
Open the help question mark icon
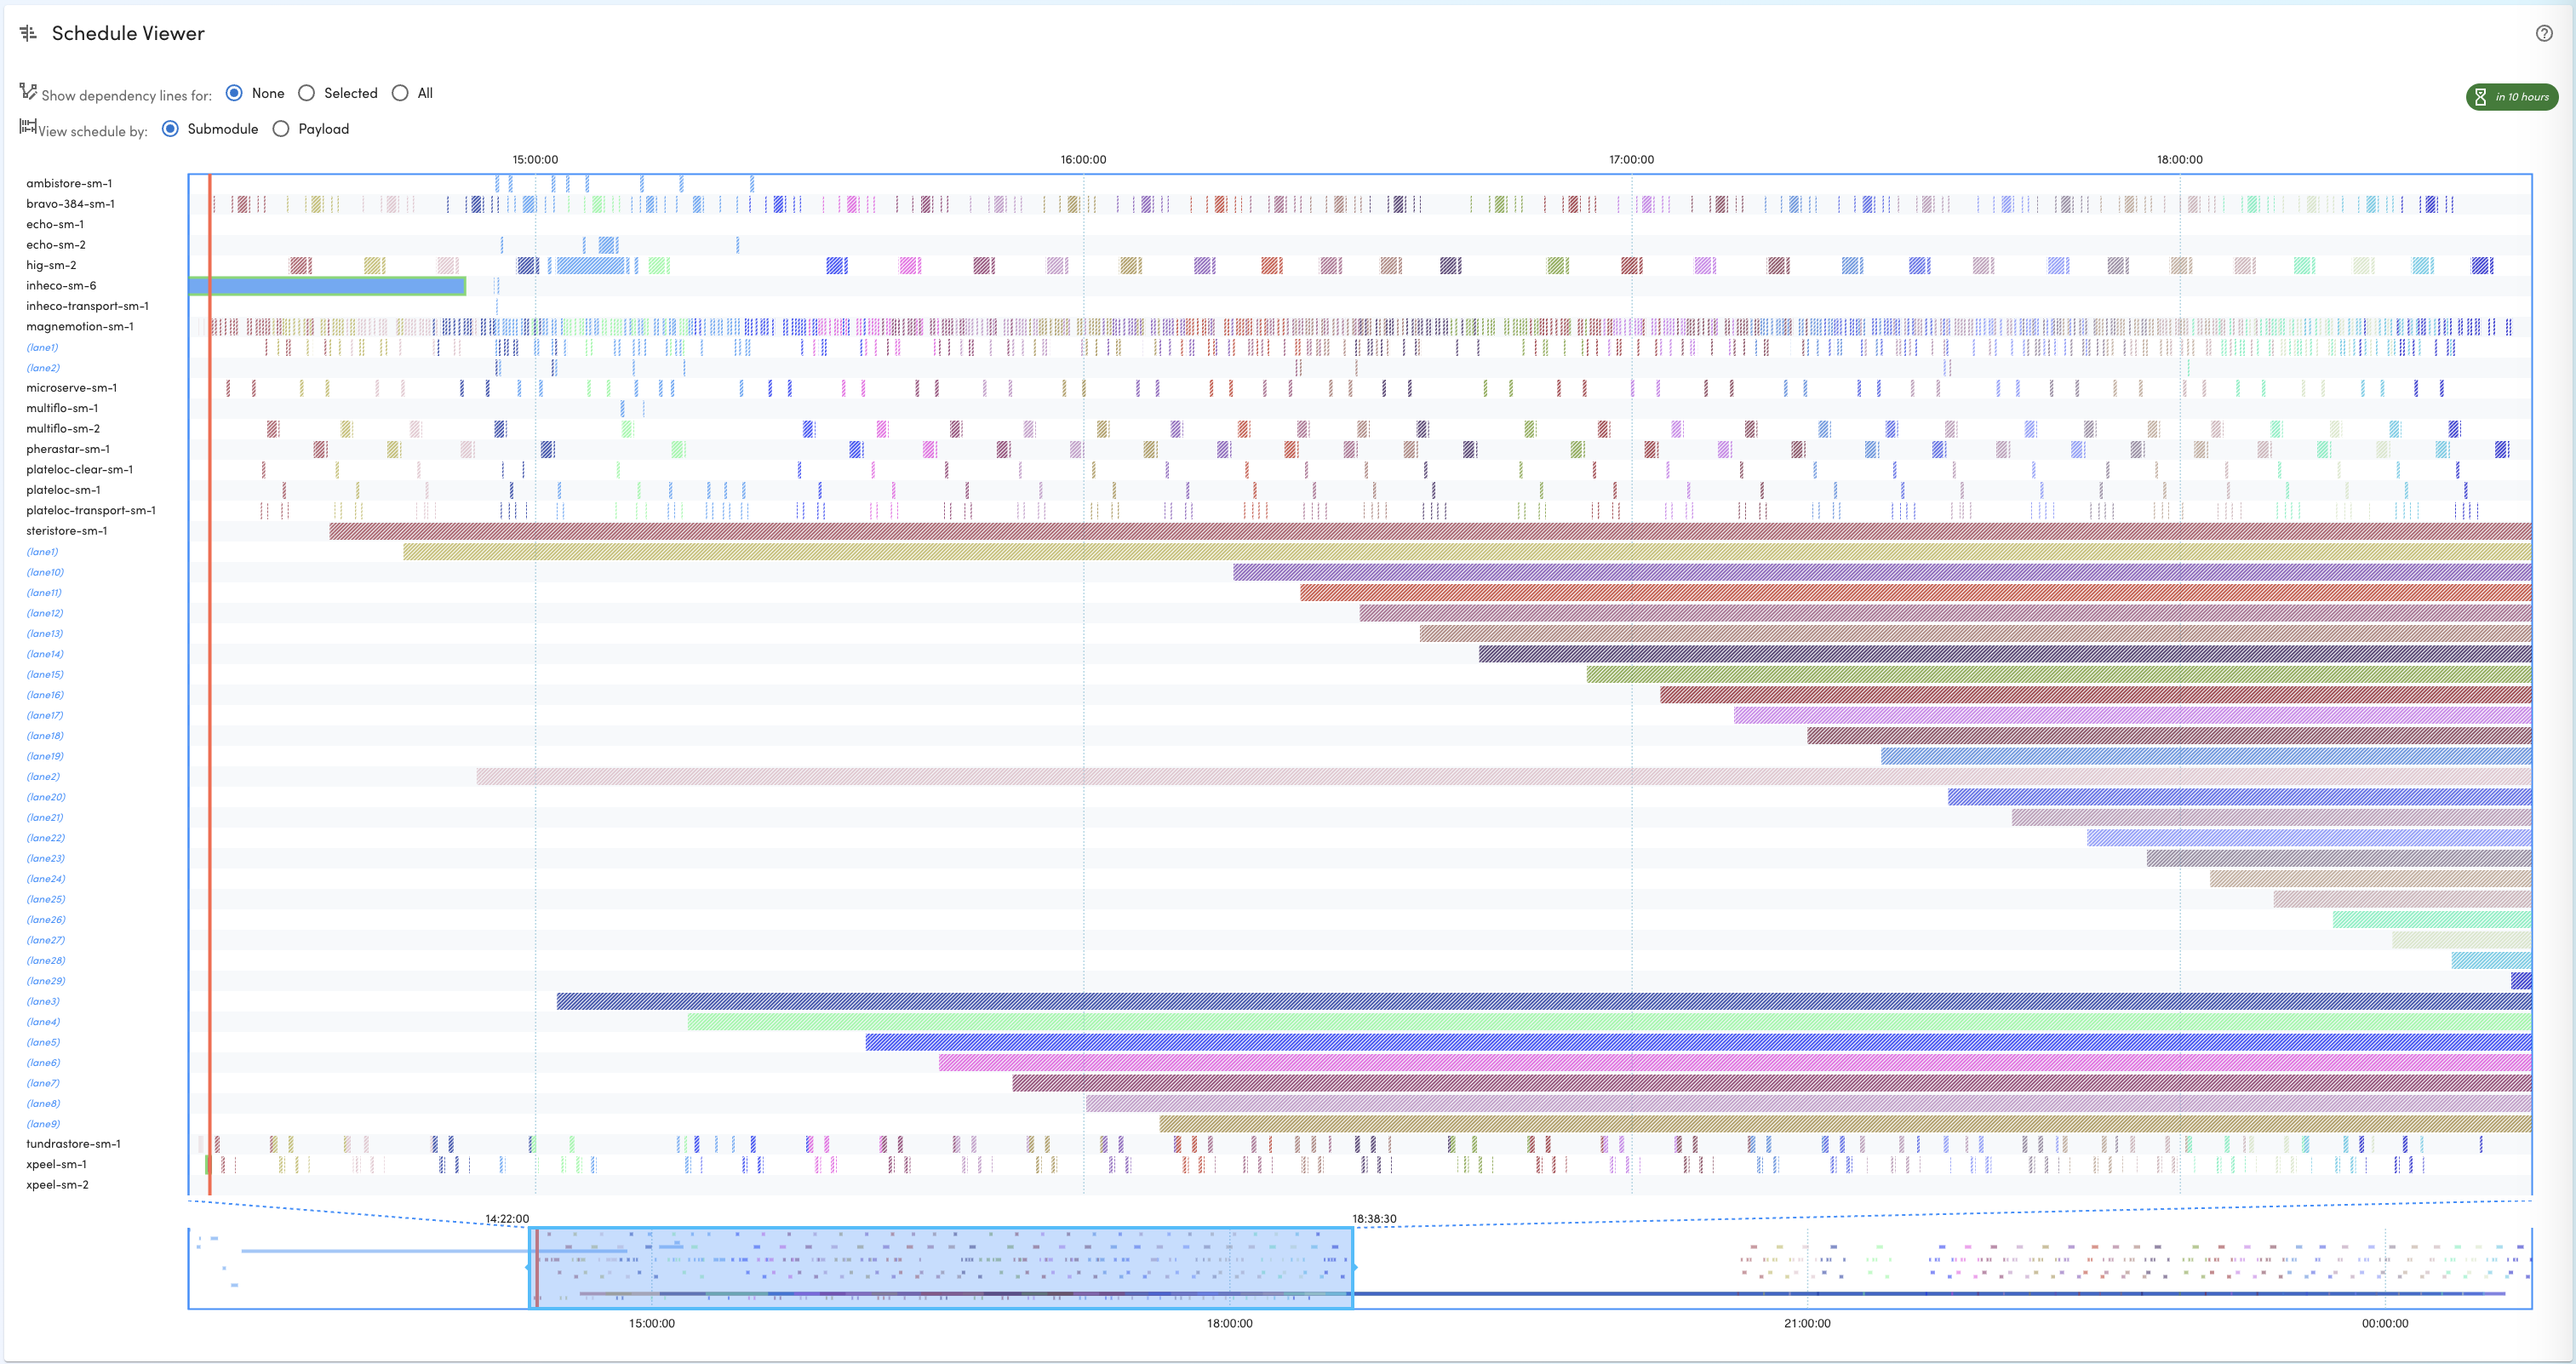[2544, 33]
